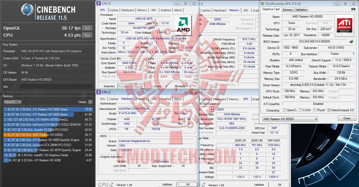Viewport: 359px width, 187px height.
Task: Select SPD tab in CPU-Z Mainboard window
Action: (153, 99)
